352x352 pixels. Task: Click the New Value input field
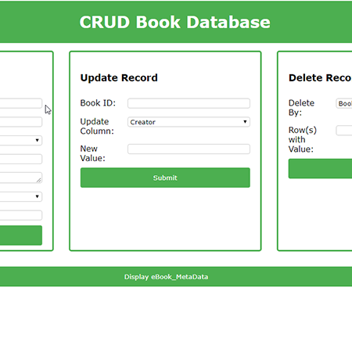click(x=189, y=149)
